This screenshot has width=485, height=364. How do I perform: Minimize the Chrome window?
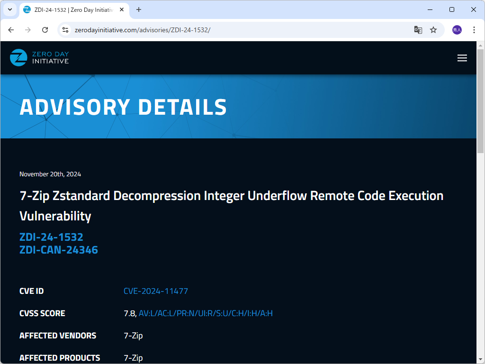(x=430, y=9)
